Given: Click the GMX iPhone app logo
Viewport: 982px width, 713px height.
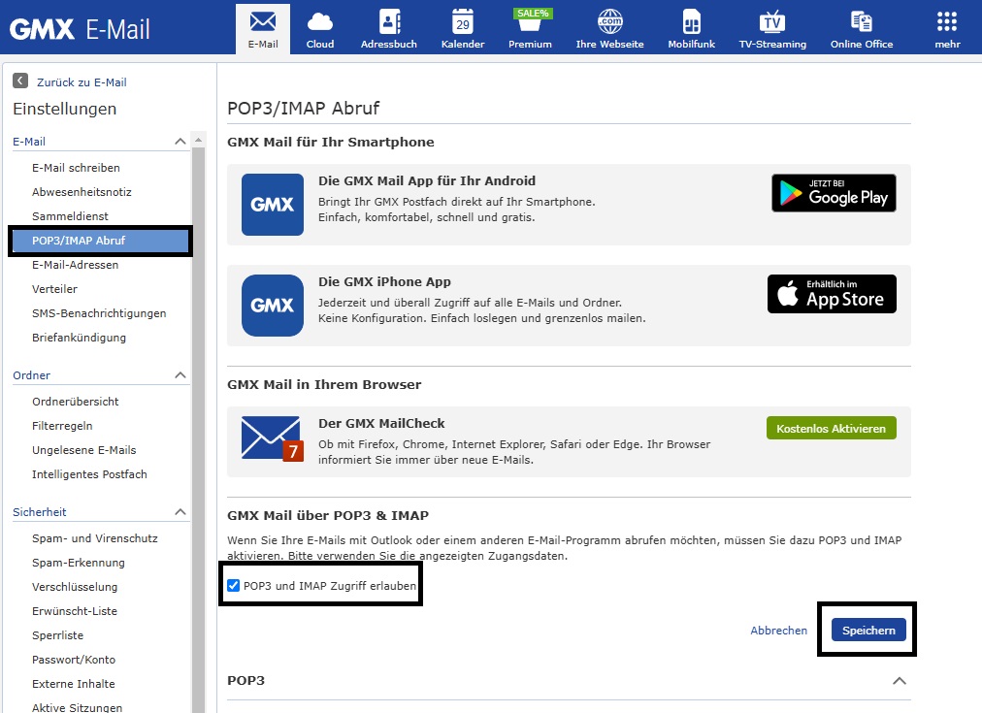Looking at the screenshot, I should (x=273, y=306).
